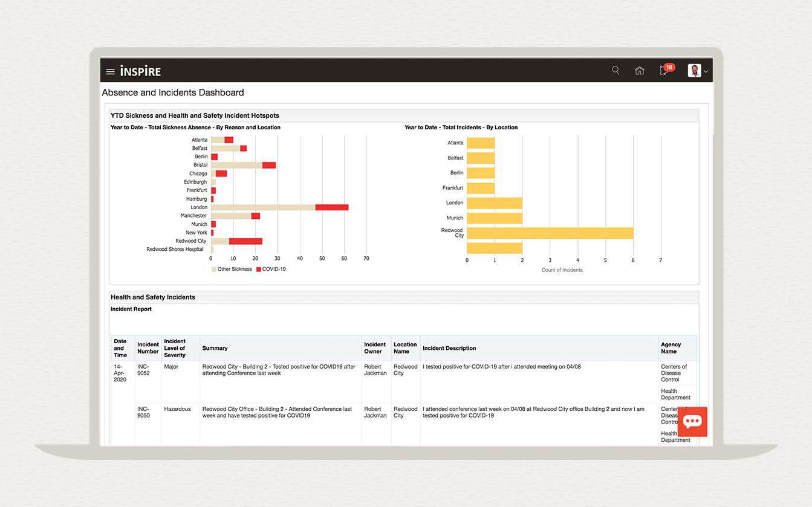Open the search icon in header
The image size is (812, 507).
click(x=615, y=71)
